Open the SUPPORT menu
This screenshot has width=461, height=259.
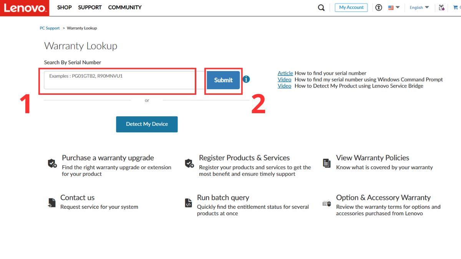[90, 7]
